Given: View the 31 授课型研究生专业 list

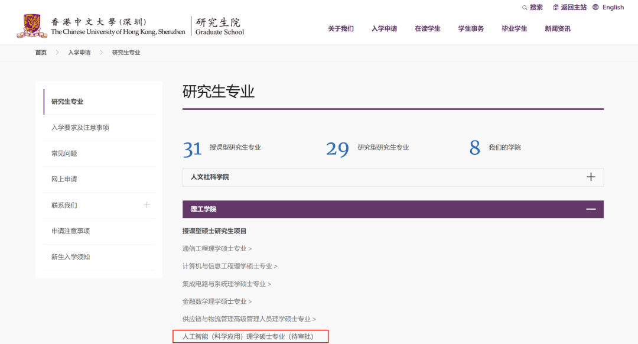Looking at the screenshot, I should coord(235,148).
